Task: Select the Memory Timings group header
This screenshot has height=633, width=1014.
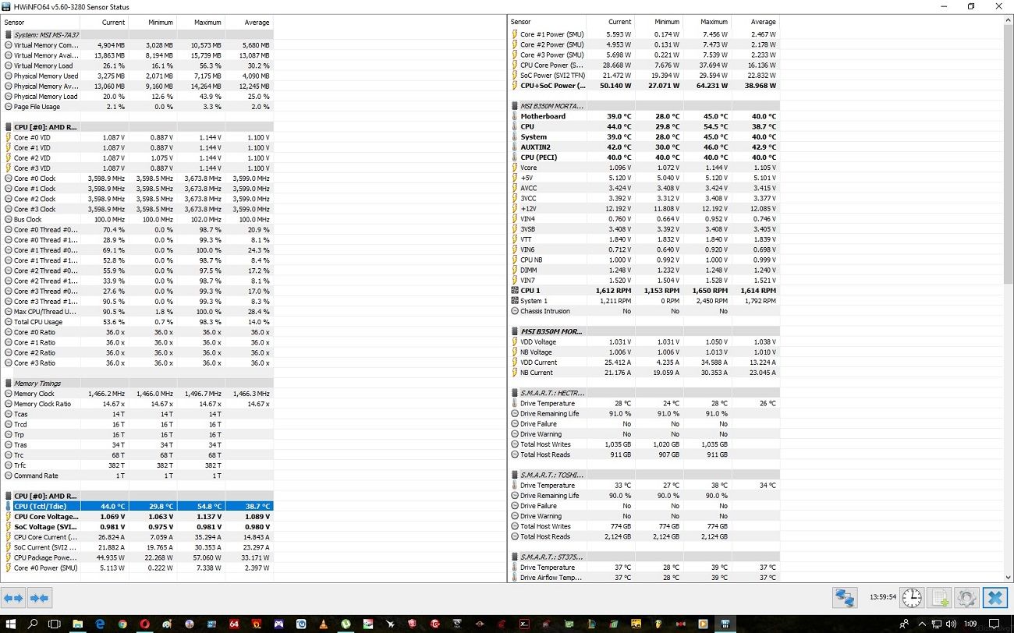Action: pos(137,384)
